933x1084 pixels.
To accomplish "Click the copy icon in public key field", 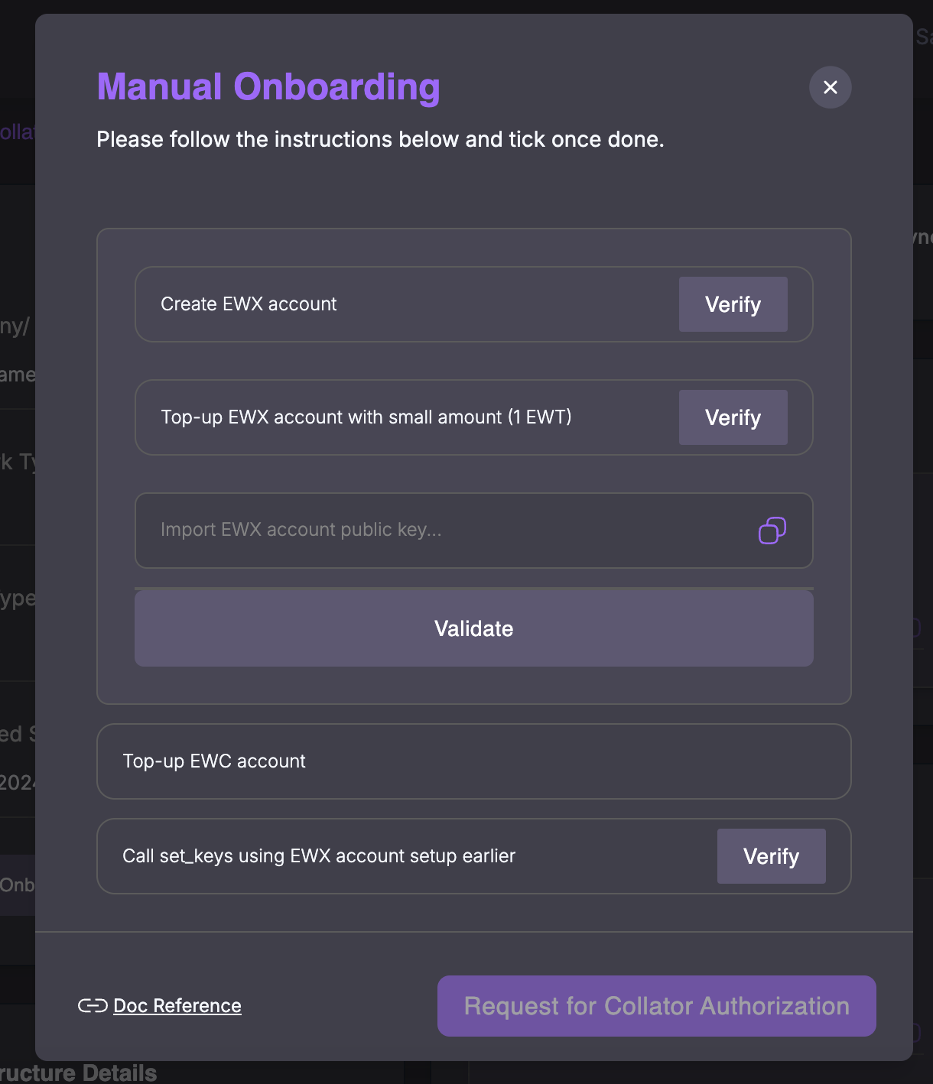I will 772,531.
